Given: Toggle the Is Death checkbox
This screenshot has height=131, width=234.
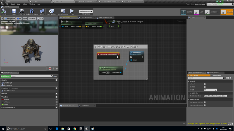Looking at the screenshot, I should (x=204, y=84).
